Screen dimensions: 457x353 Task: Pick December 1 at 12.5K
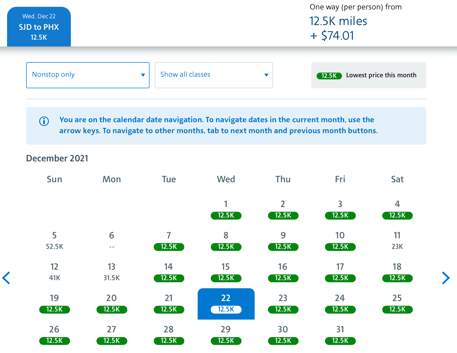click(226, 210)
